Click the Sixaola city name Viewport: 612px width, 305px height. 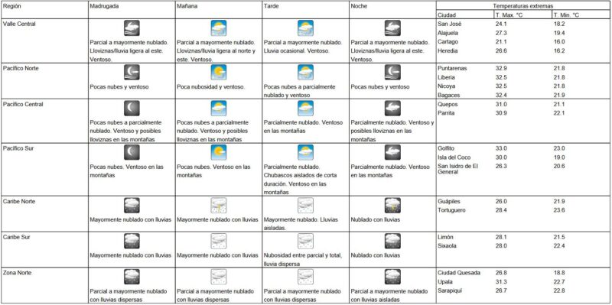(448, 246)
